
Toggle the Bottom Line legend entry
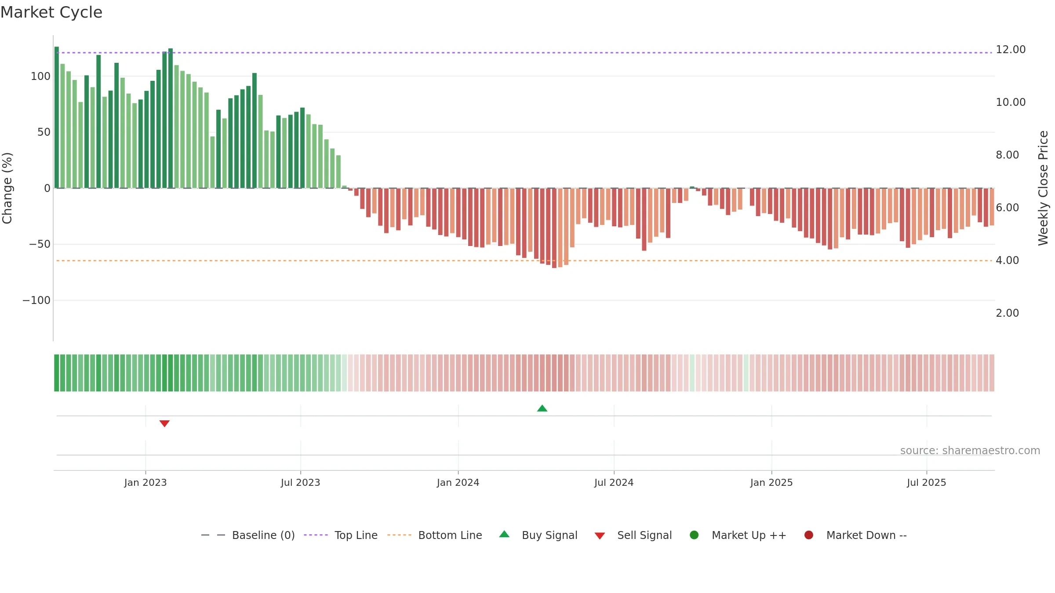pyautogui.click(x=434, y=535)
